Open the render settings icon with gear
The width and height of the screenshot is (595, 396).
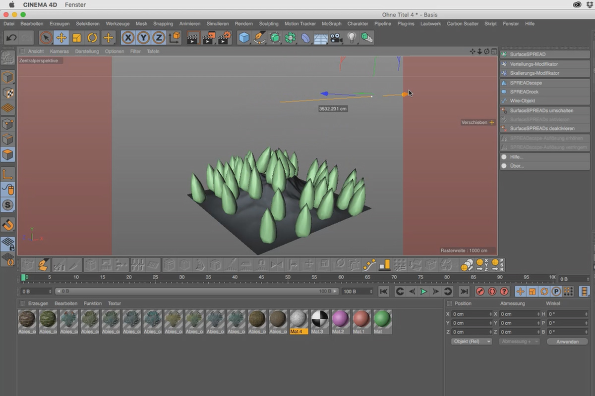[225, 38]
